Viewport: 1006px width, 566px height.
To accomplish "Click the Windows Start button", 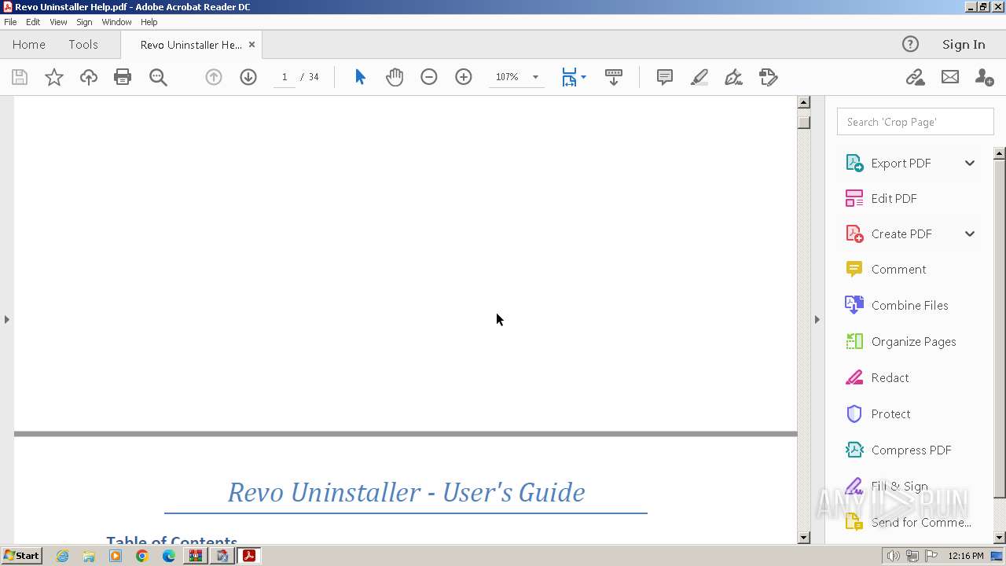I will click(x=21, y=556).
